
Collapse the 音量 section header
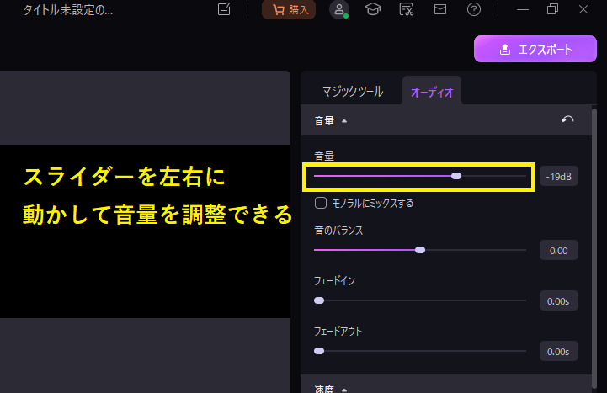pos(344,121)
